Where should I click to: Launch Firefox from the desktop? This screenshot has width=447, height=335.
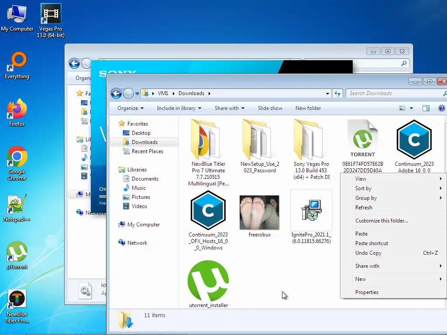[x=17, y=112]
